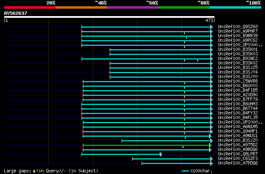The width and height of the screenshot is (265, 174).
Task: Select the UniRef100_Q8LPR7 label
Action: [238, 154]
